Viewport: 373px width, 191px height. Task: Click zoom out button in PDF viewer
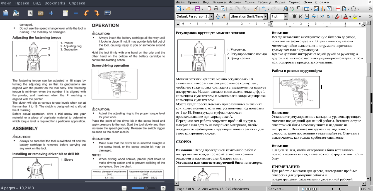pyautogui.click(x=124, y=188)
